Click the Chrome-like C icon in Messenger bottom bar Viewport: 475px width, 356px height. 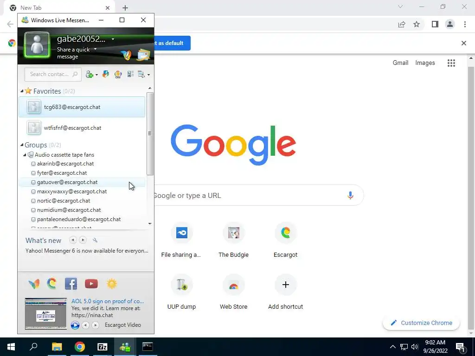pos(52,284)
